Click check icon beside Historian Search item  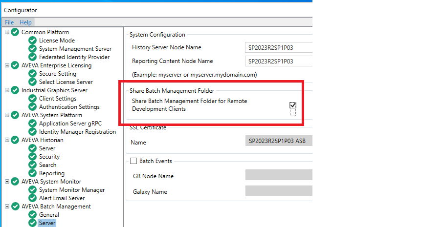tap(32, 165)
